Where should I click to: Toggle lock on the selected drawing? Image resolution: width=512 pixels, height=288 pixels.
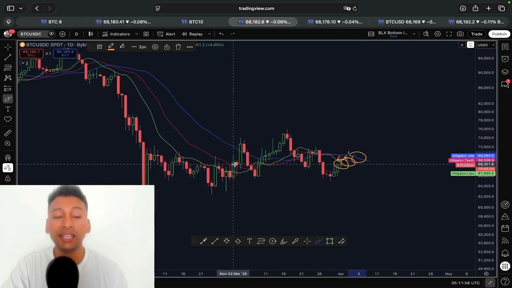tap(167, 47)
